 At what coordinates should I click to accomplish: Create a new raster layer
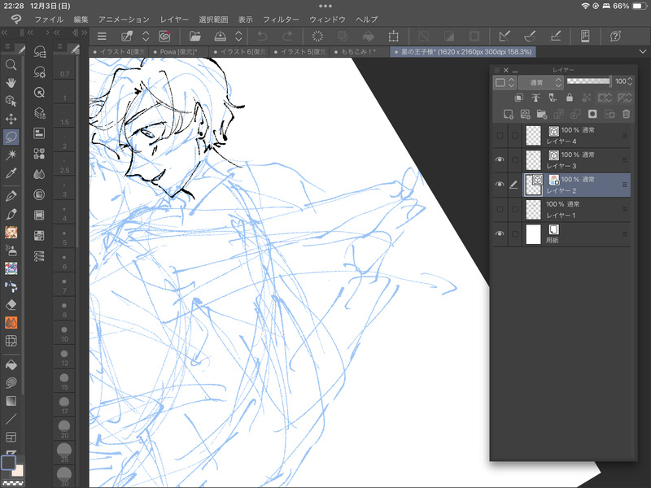[x=508, y=114]
